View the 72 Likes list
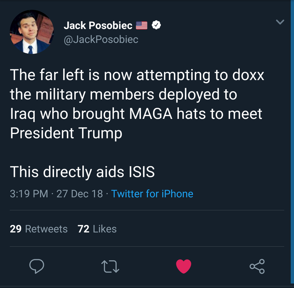The width and height of the screenshot is (294, 288). [x=97, y=229]
